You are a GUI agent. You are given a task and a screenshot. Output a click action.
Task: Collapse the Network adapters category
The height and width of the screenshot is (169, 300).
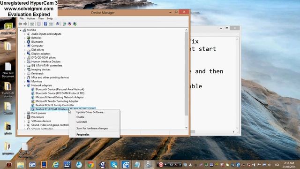(25, 85)
